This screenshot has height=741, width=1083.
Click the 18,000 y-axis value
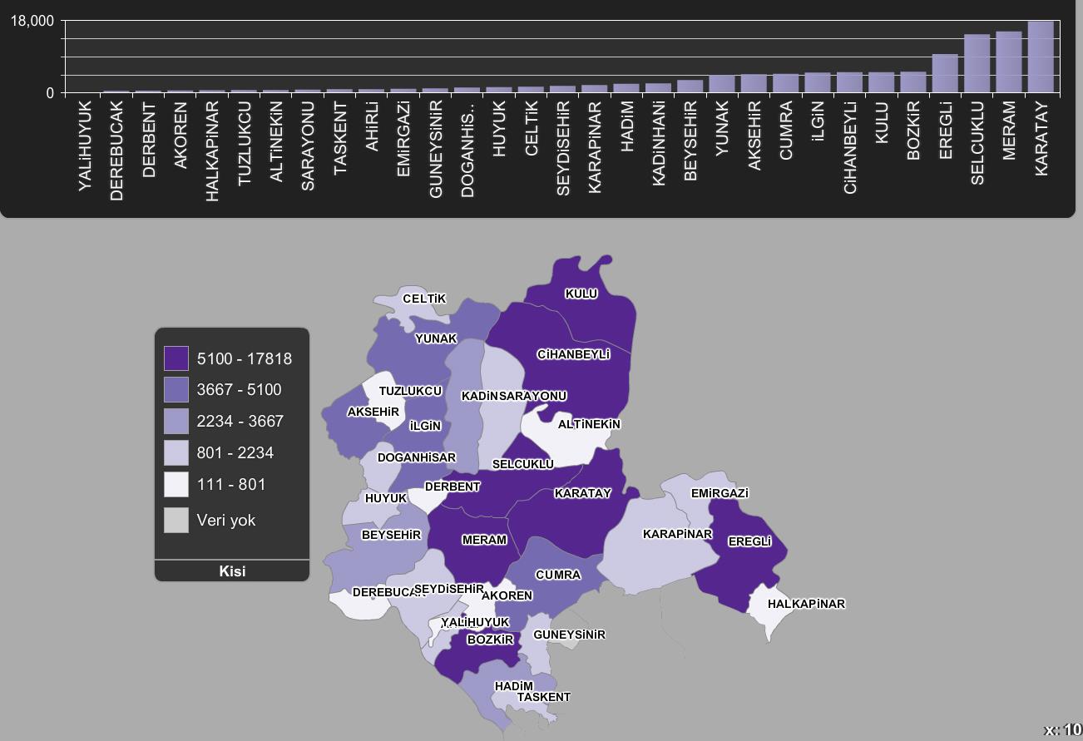[x=32, y=21]
